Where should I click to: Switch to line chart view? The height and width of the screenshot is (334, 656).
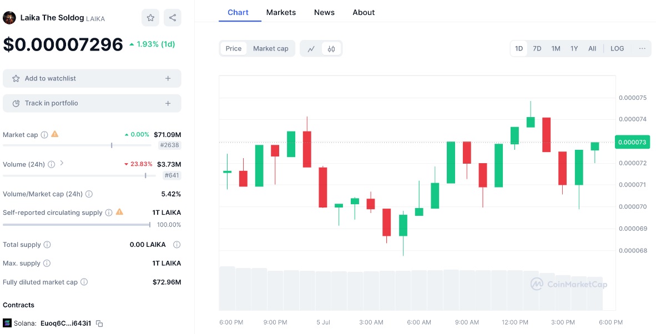(311, 49)
